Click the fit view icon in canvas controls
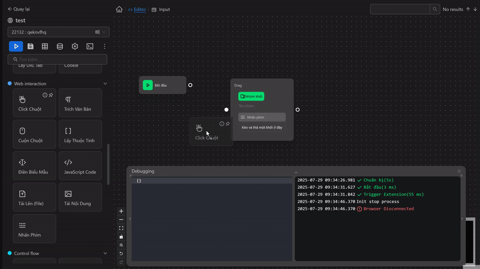Image resolution: width=480 pixels, height=269 pixels. pyautogui.click(x=121, y=228)
